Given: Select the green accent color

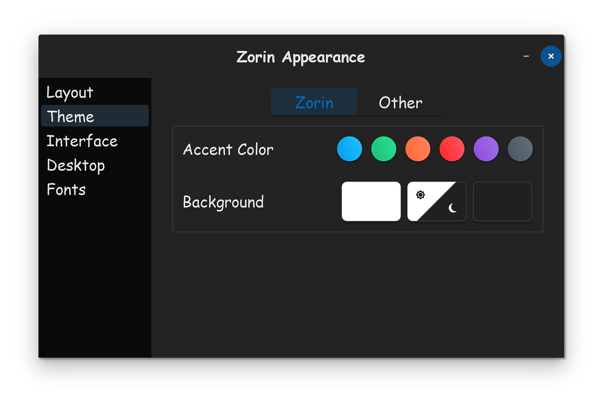Looking at the screenshot, I should (x=383, y=149).
